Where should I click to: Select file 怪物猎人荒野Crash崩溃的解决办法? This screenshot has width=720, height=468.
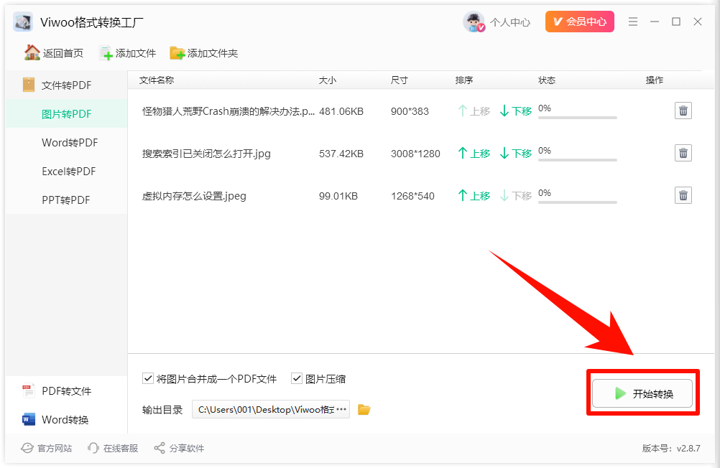pyautogui.click(x=229, y=111)
